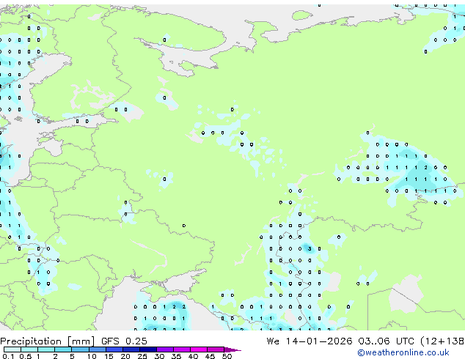Click the 1–2 mm legend swatch
This screenshot has width=465, height=359.
pyautogui.click(x=46, y=349)
